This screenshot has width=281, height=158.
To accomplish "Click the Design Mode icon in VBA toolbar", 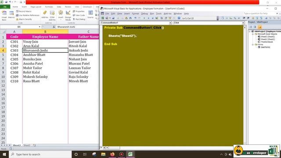I will pyautogui.click(x=157, y=18).
